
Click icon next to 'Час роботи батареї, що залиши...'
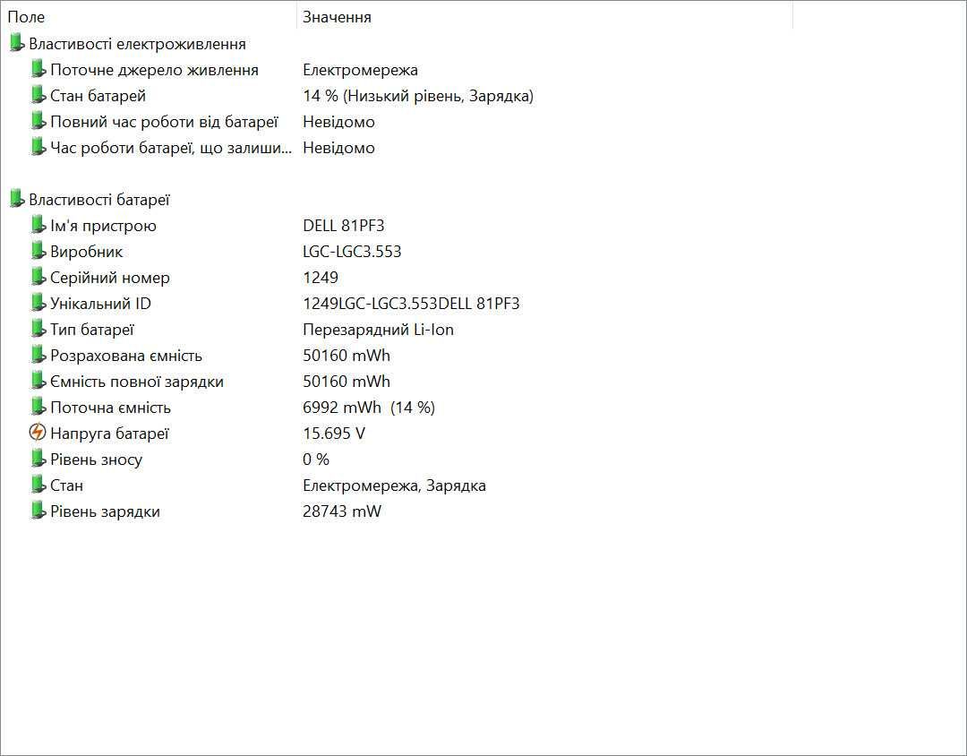39,148
